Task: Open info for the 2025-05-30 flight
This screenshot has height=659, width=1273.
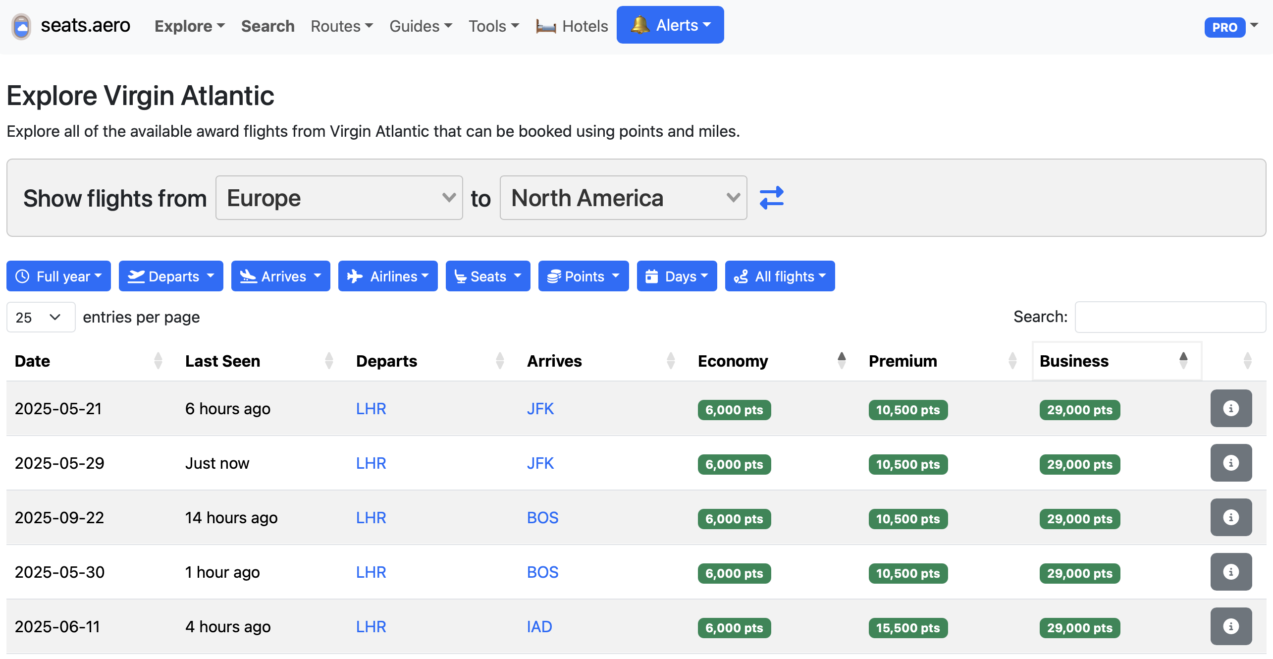Action: 1231,572
